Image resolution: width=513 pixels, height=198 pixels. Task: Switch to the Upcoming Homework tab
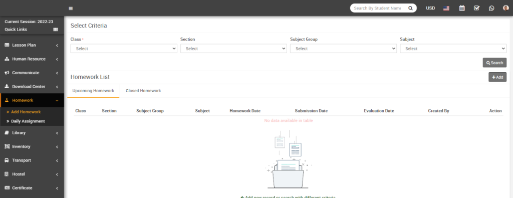coord(93,91)
